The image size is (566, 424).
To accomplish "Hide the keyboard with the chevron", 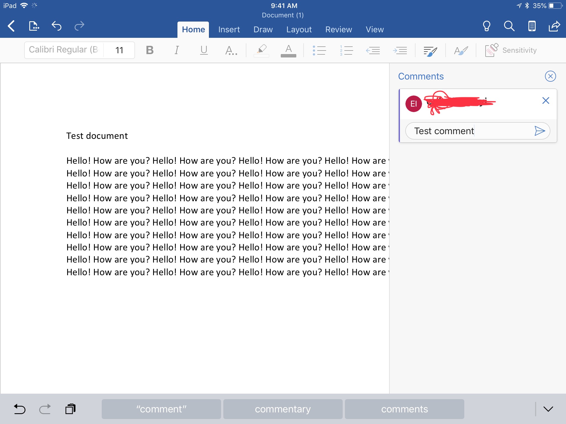I will [x=548, y=409].
